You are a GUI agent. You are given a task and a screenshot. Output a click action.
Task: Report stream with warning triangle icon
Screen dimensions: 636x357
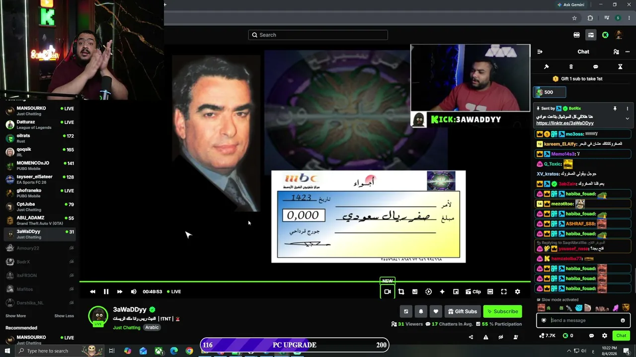coord(485,337)
